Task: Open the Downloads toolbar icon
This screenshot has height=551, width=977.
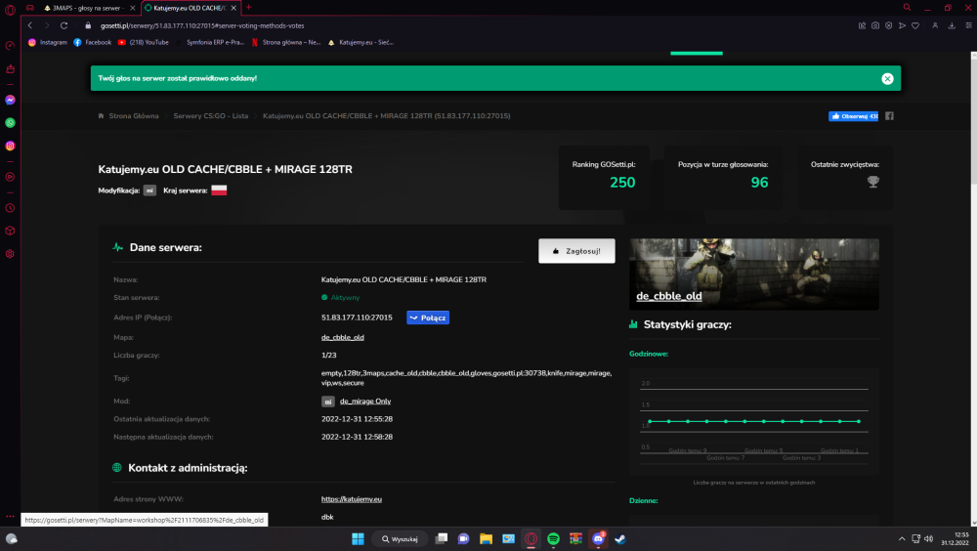Action: [x=952, y=25]
